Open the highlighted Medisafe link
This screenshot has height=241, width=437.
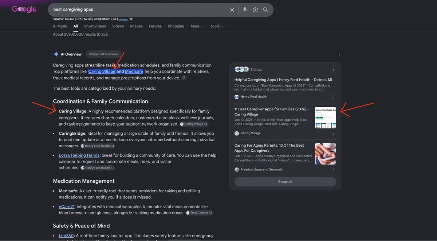[x=134, y=72]
